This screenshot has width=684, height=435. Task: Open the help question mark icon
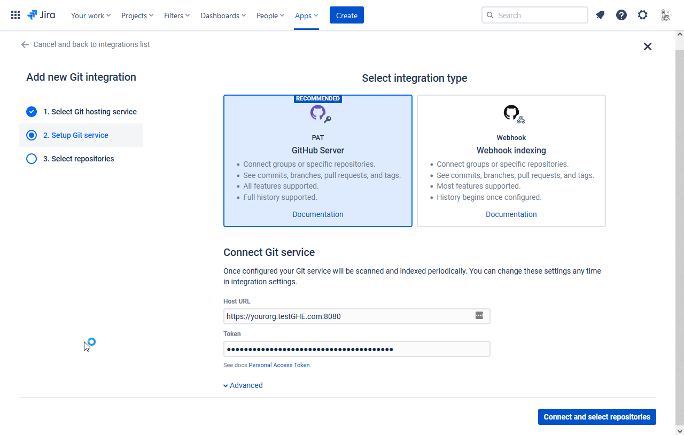click(x=621, y=15)
